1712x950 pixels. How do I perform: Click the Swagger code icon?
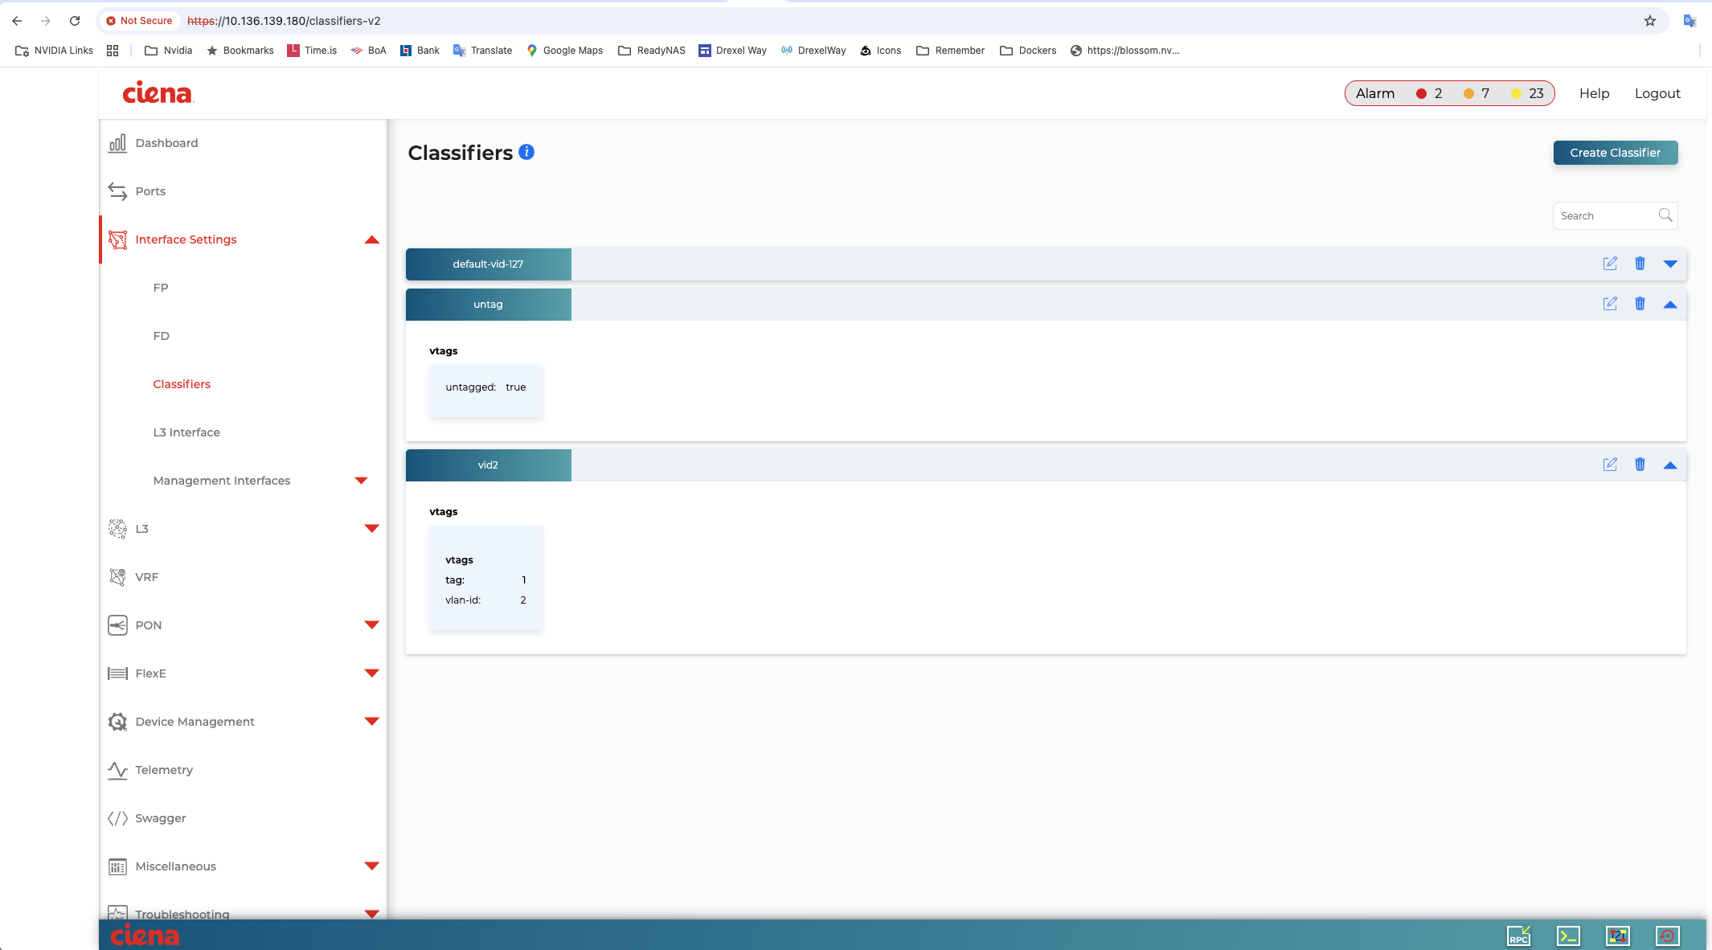click(x=117, y=818)
